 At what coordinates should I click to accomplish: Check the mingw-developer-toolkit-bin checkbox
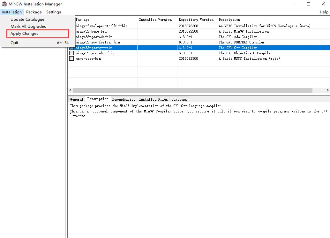click(71, 26)
